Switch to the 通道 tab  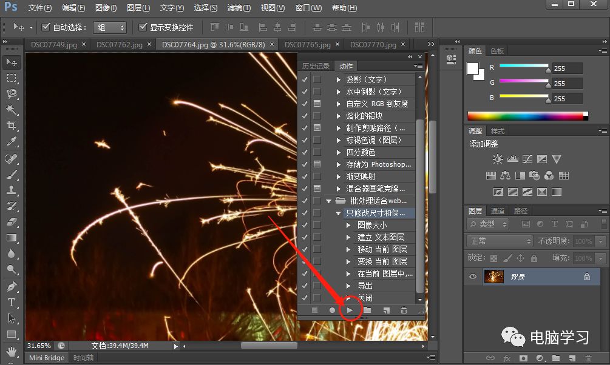tap(498, 210)
